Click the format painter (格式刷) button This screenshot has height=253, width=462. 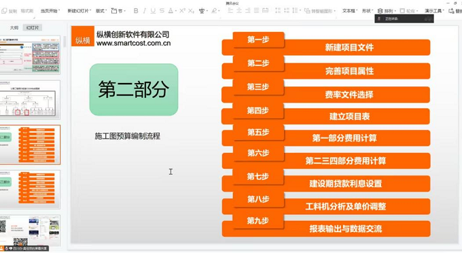(x=27, y=11)
